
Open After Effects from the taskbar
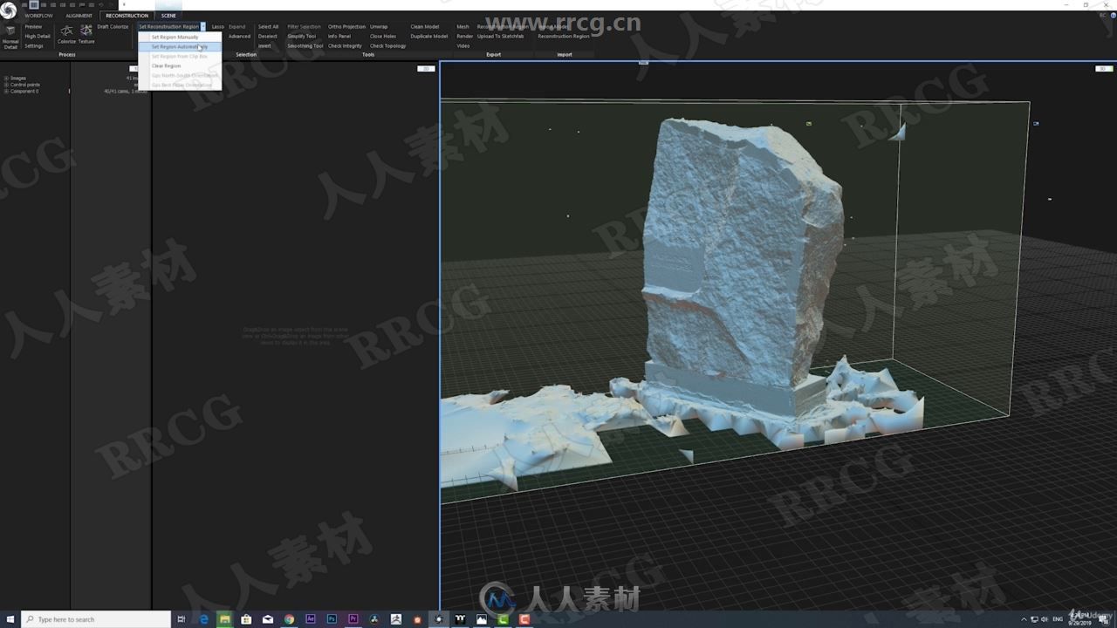[x=311, y=619]
